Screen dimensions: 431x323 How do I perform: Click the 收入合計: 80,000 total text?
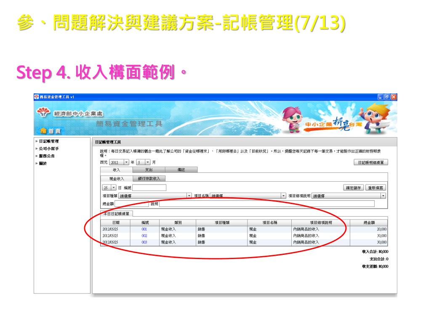(x=375, y=252)
